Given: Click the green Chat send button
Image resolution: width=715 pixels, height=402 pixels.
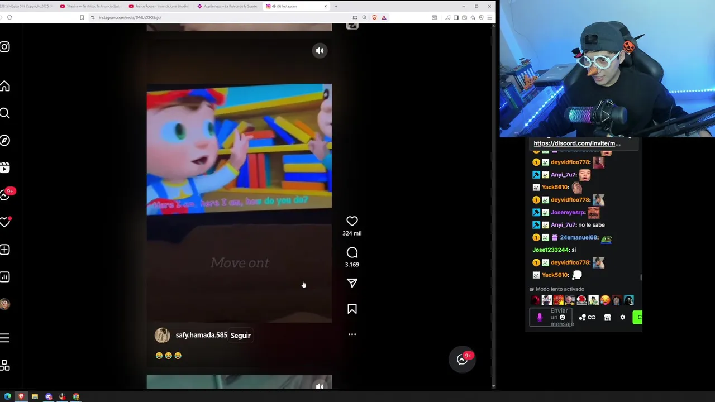Looking at the screenshot, I should coord(637,317).
